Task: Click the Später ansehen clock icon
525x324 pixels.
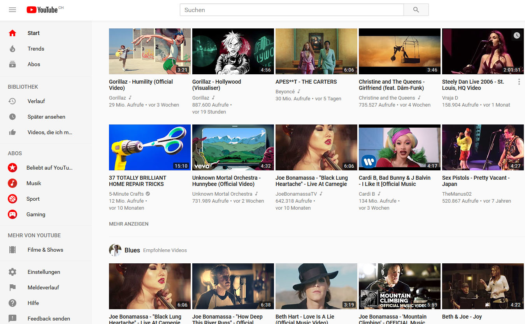Action: [12, 117]
